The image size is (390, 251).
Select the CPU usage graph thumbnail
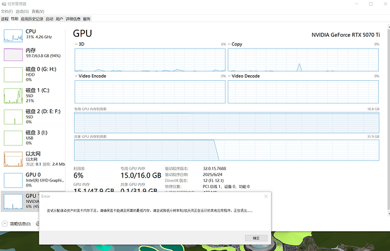pyautogui.click(x=12, y=35)
